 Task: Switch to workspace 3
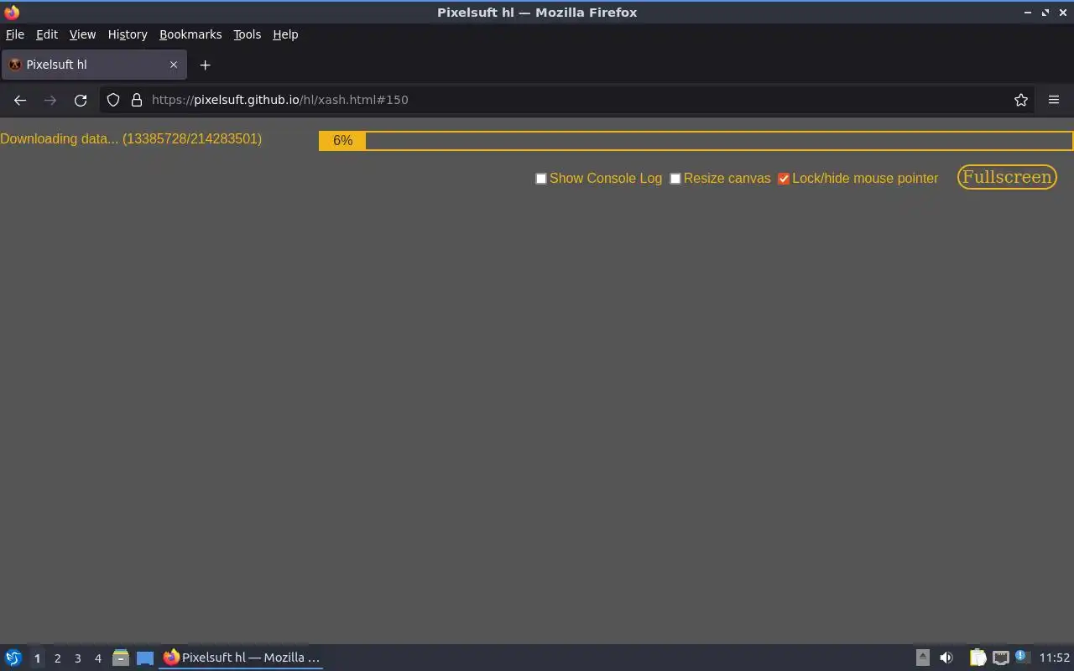tap(77, 658)
